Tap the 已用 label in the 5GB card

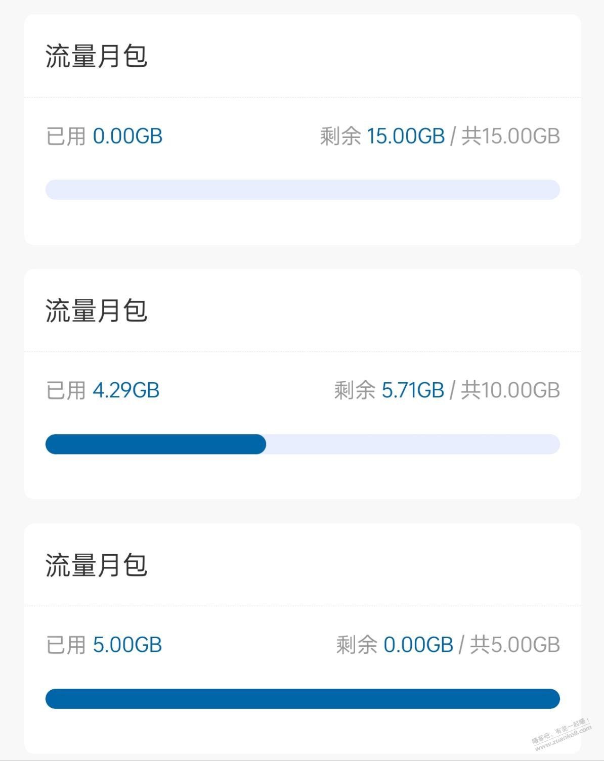[x=66, y=645]
